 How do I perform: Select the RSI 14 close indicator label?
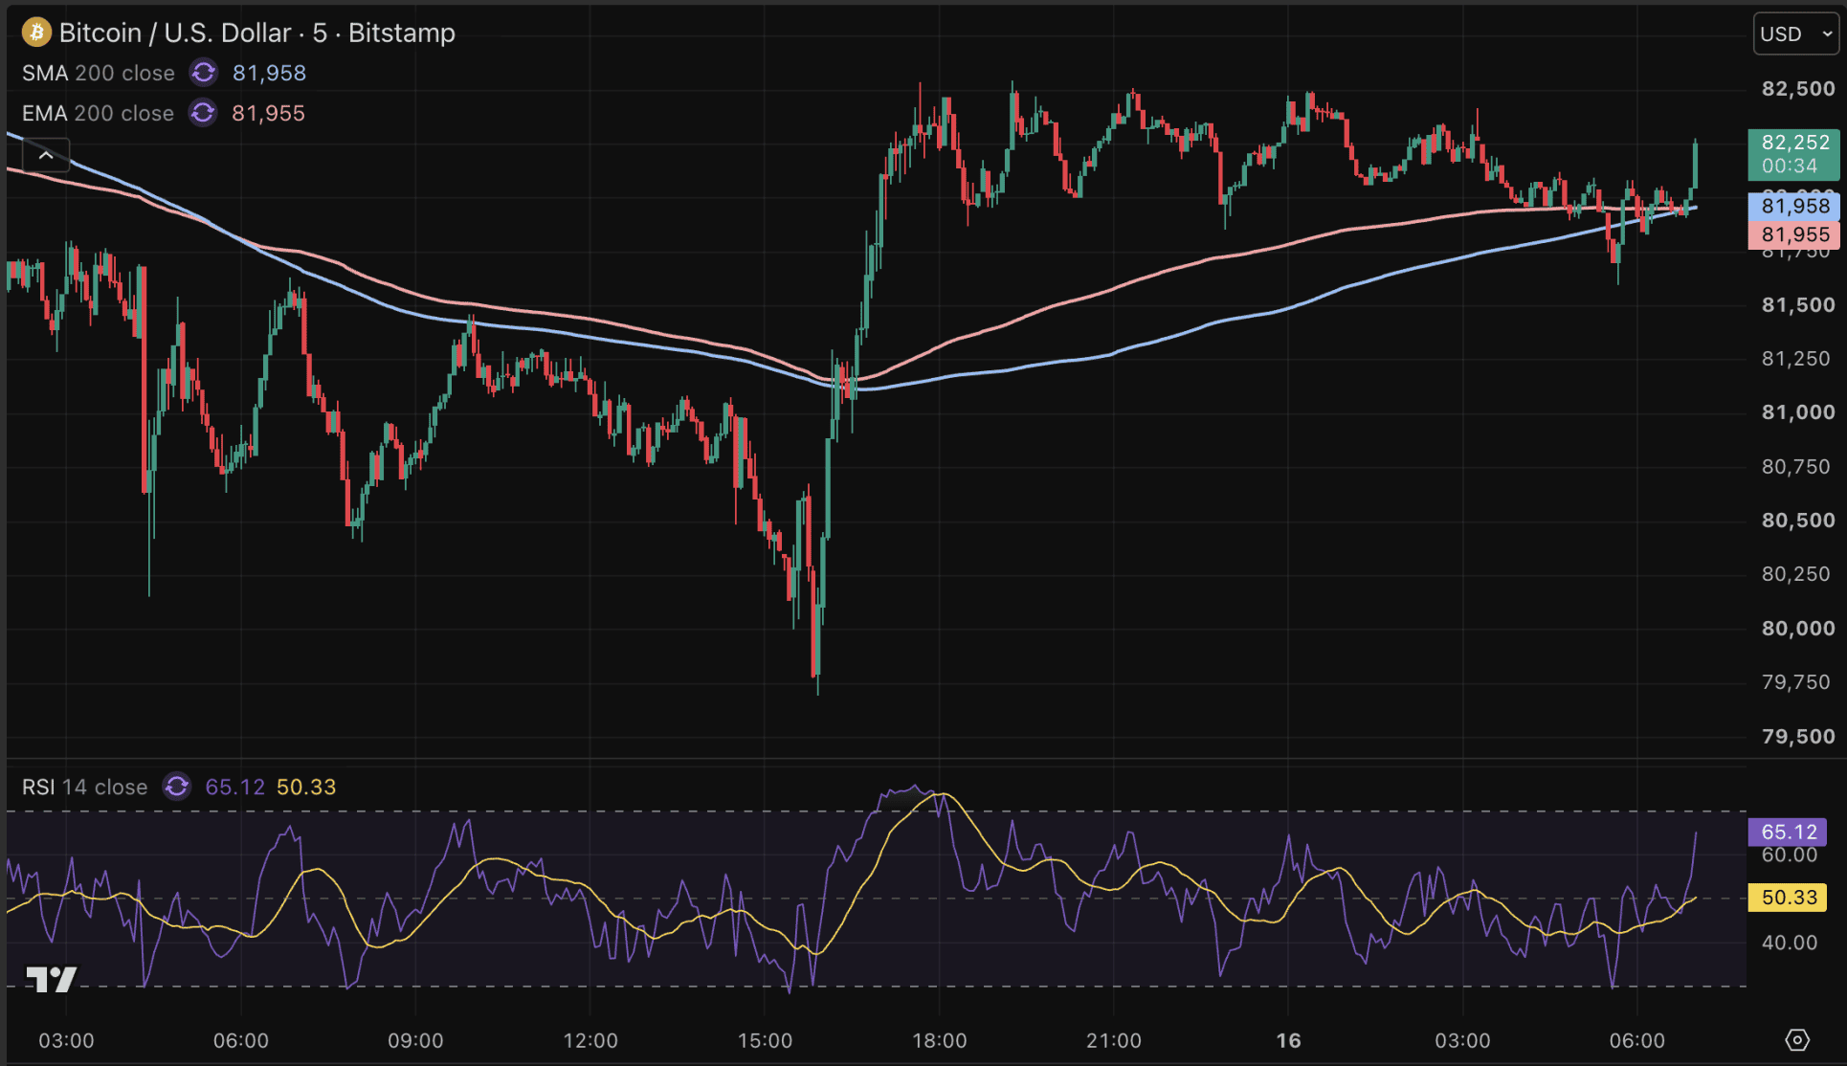tap(85, 787)
